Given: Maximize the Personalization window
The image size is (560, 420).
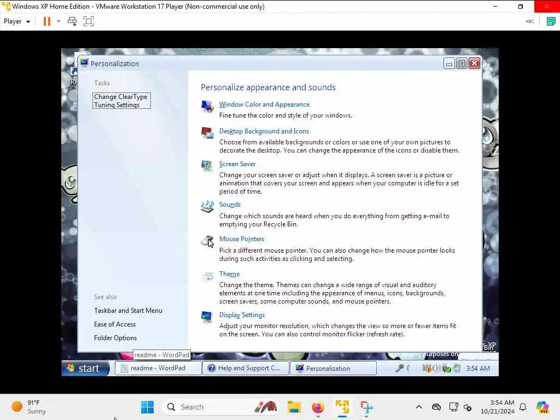Looking at the screenshot, I should pyautogui.click(x=462, y=63).
